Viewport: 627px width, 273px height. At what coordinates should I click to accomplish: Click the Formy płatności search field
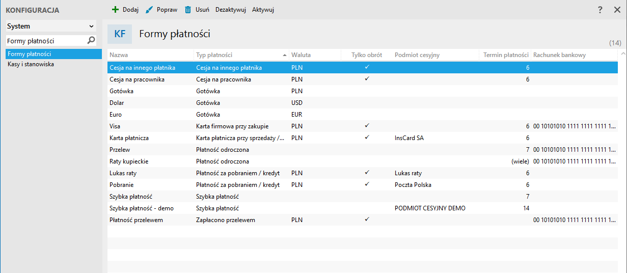click(45, 41)
